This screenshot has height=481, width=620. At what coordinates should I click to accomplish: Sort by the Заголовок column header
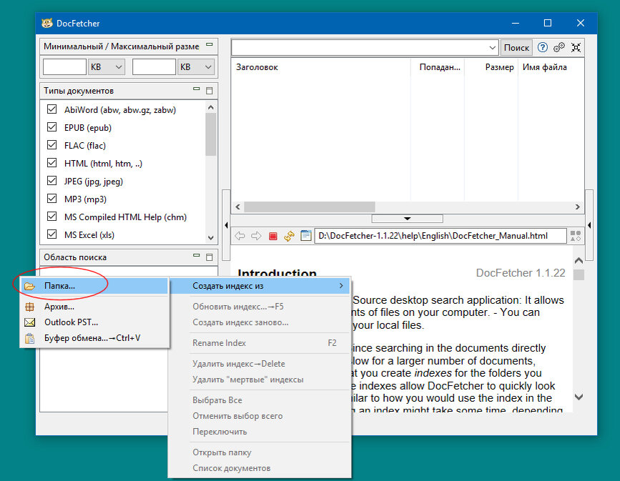pos(321,67)
